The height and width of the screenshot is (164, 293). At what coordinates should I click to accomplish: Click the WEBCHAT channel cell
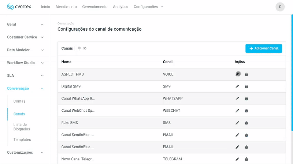[171, 111]
